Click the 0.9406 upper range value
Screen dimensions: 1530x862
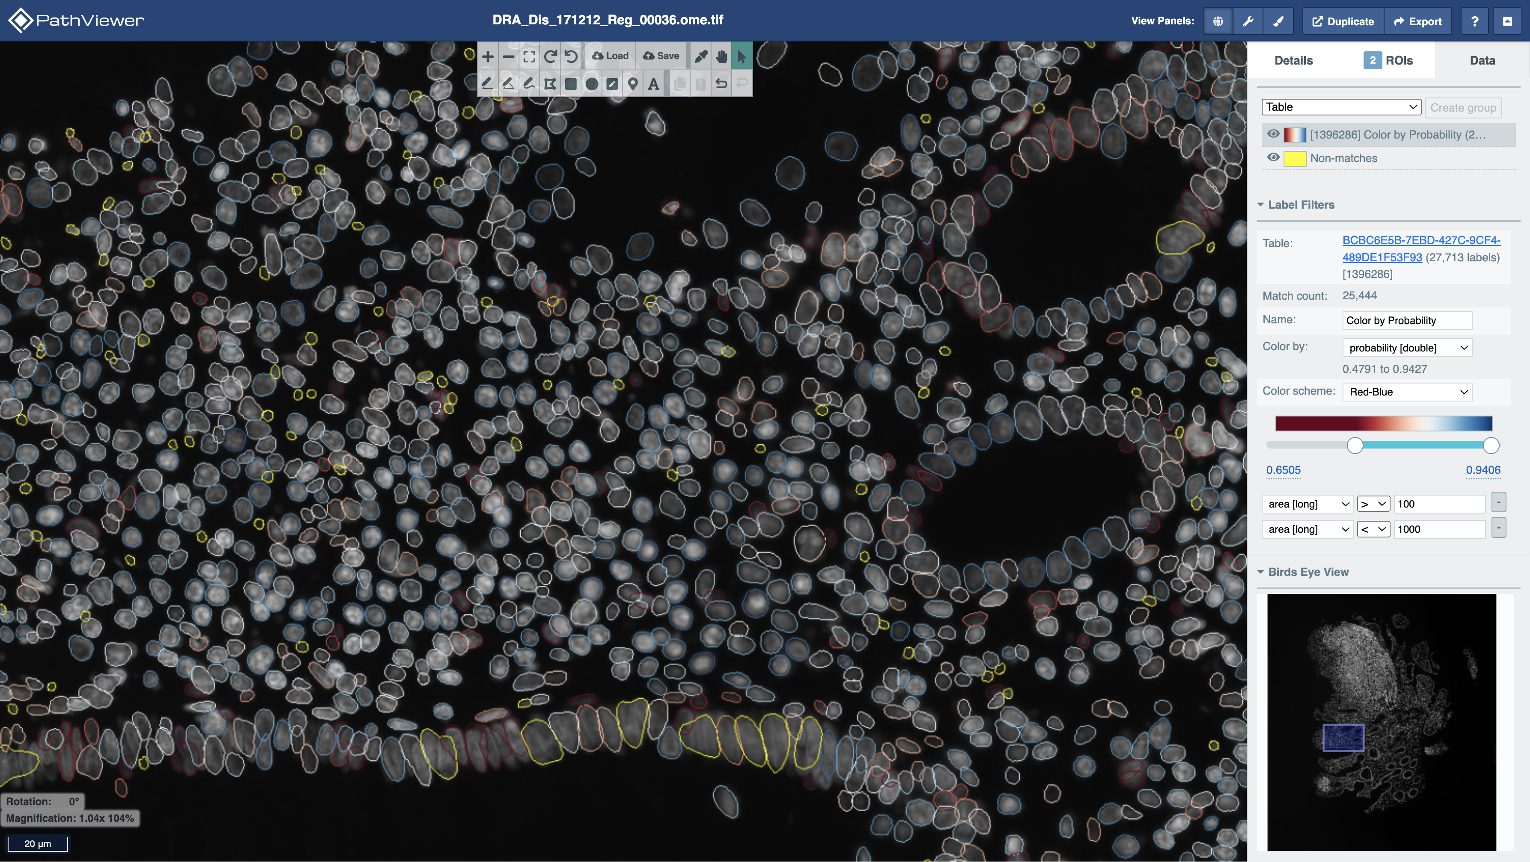click(1483, 469)
